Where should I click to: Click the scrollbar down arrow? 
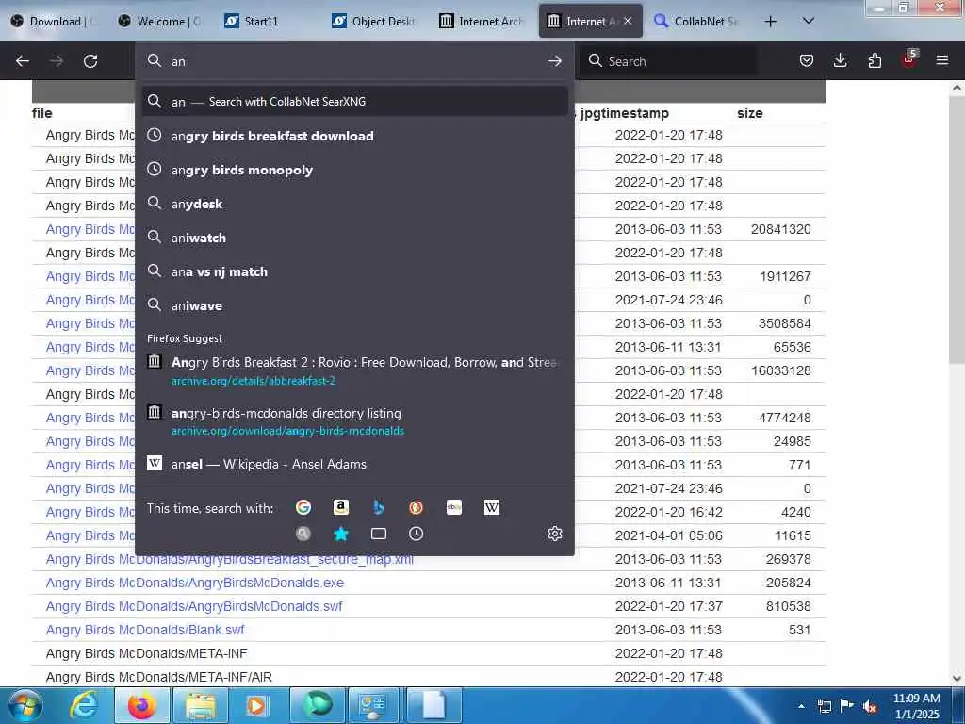coord(957,678)
